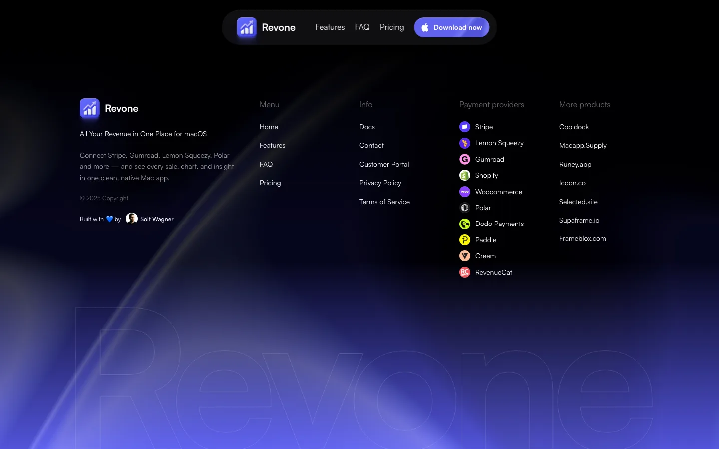This screenshot has width=719, height=449.
Task: Open Features in the top navigation bar
Action: click(x=330, y=27)
